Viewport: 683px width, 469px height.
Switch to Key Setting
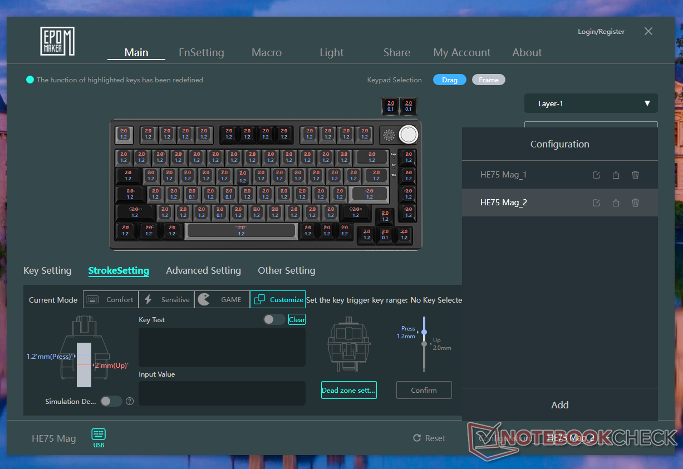point(47,270)
